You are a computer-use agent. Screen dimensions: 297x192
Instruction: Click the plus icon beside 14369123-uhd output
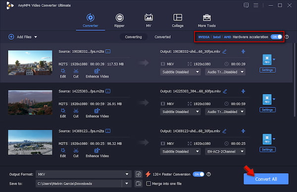tap(243, 131)
